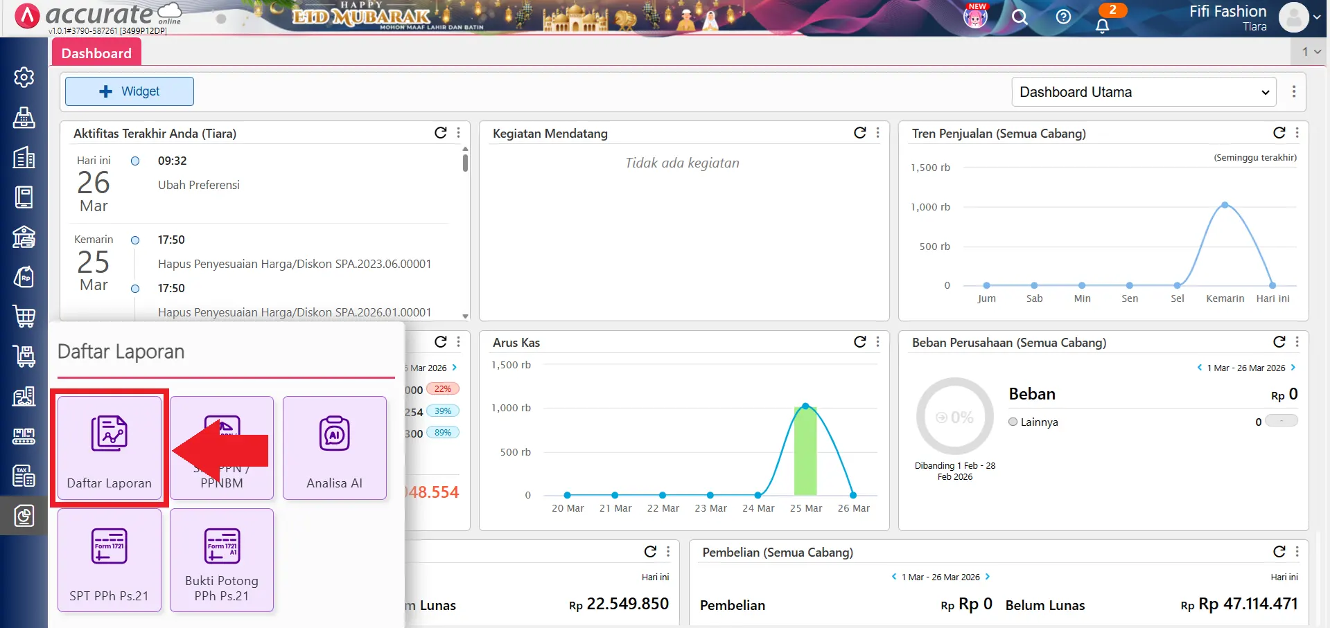The width and height of the screenshot is (1330, 628).
Task: Open the Daftar Laporan tile
Action: point(110,448)
